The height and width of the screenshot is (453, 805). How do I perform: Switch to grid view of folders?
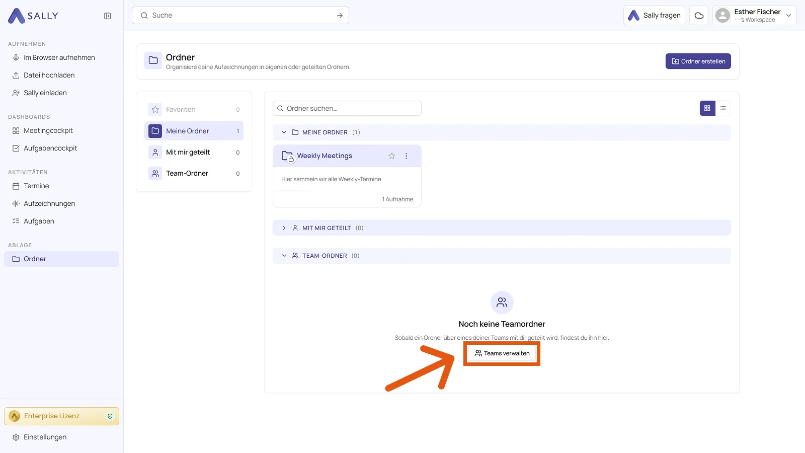pyautogui.click(x=707, y=108)
